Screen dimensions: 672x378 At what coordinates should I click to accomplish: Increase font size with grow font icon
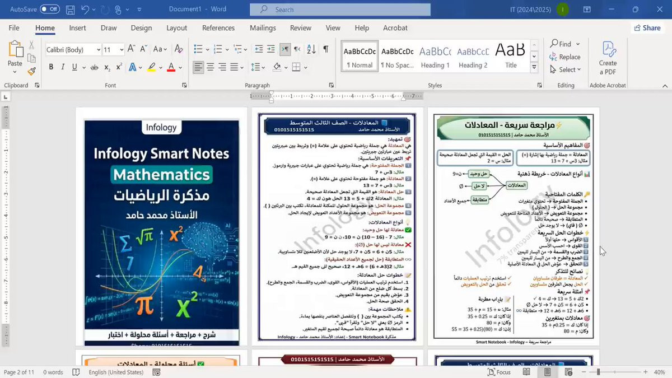click(x=131, y=49)
